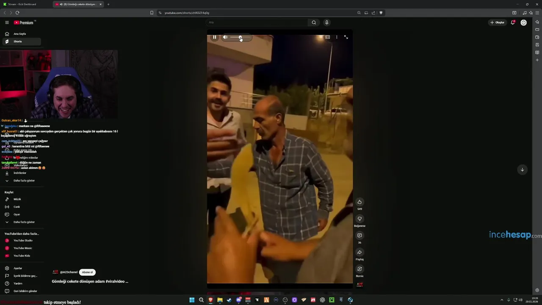Open İçerik bildirme geçmişi entry
Image resolution: width=542 pixels, height=305 pixels.
click(x=21, y=276)
